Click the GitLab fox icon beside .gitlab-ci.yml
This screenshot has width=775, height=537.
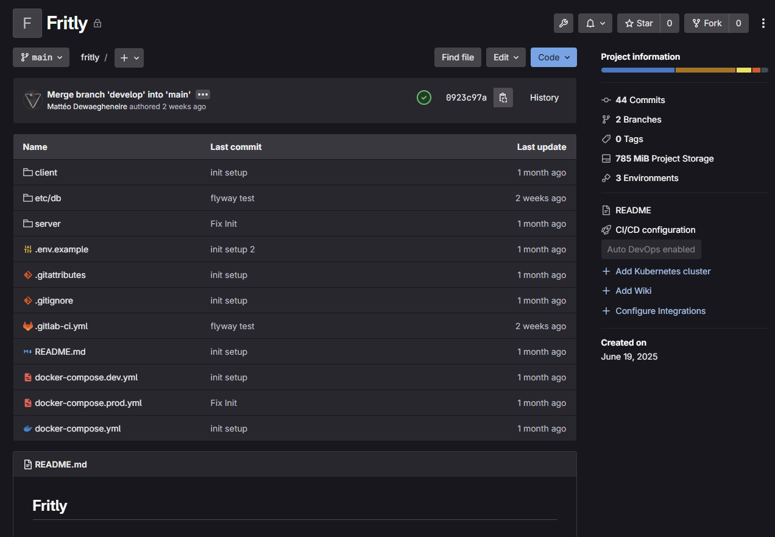pyautogui.click(x=27, y=325)
